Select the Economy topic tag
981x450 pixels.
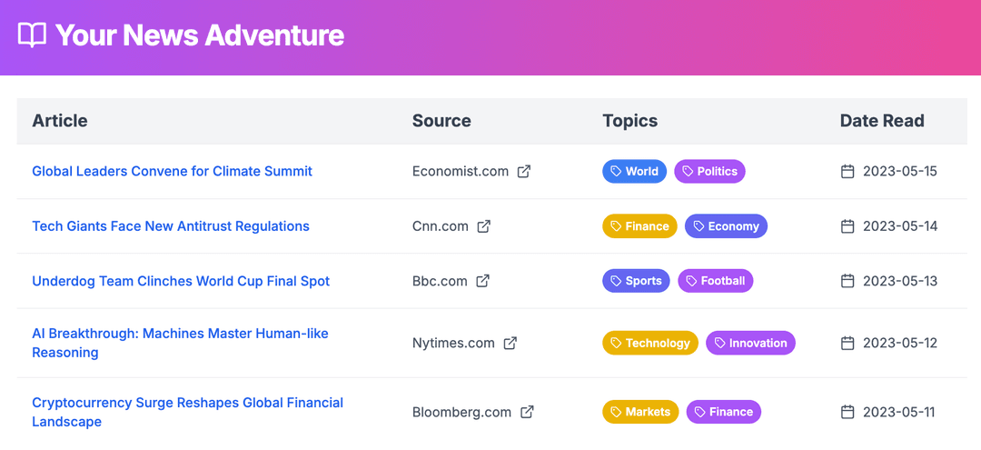(x=726, y=226)
